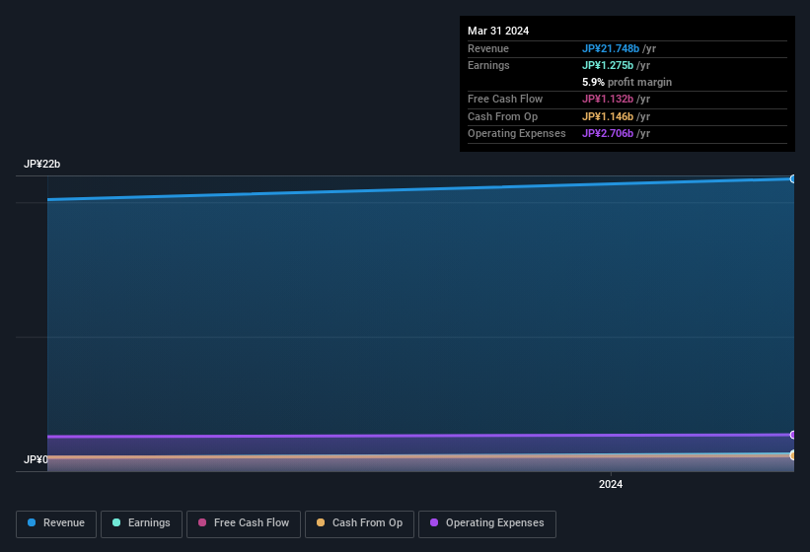Click the 5.9% profit margin text
The width and height of the screenshot is (810, 552).
(x=626, y=82)
